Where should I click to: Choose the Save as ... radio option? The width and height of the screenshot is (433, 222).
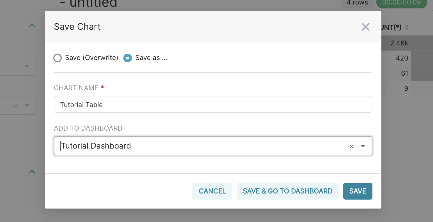tap(128, 58)
